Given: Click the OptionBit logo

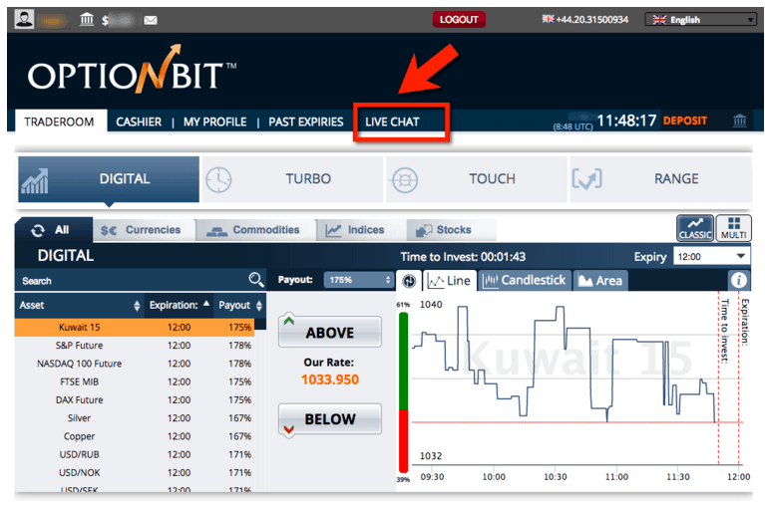Looking at the screenshot, I should (132, 71).
